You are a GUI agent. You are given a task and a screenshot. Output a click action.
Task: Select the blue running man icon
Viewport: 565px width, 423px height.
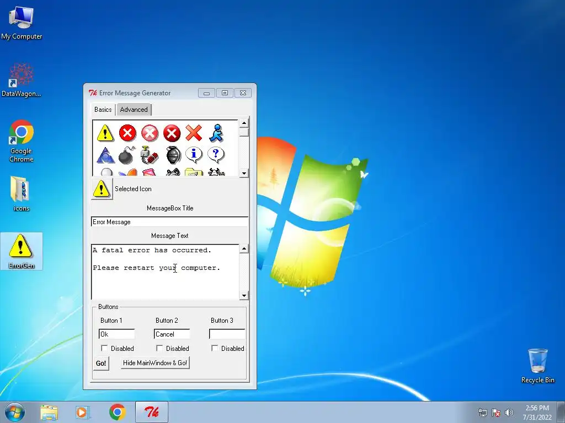click(216, 133)
